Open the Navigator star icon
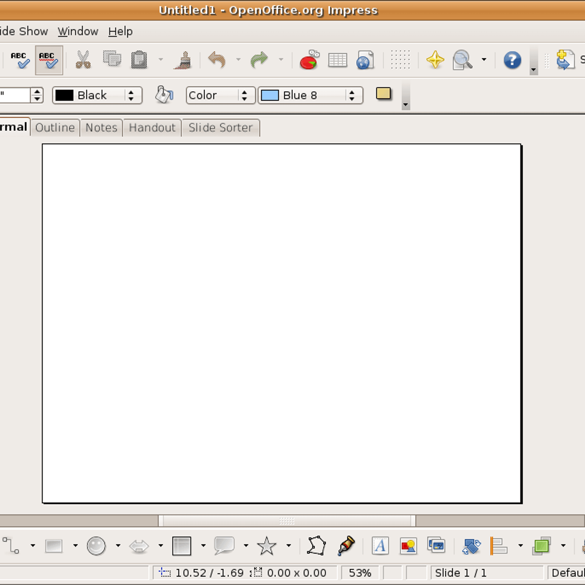 coord(435,60)
